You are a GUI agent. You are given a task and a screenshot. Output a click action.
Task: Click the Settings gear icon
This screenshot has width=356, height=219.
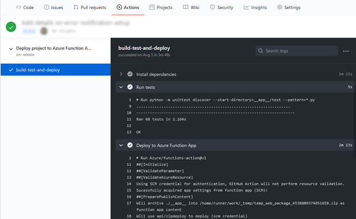coord(280,7)
